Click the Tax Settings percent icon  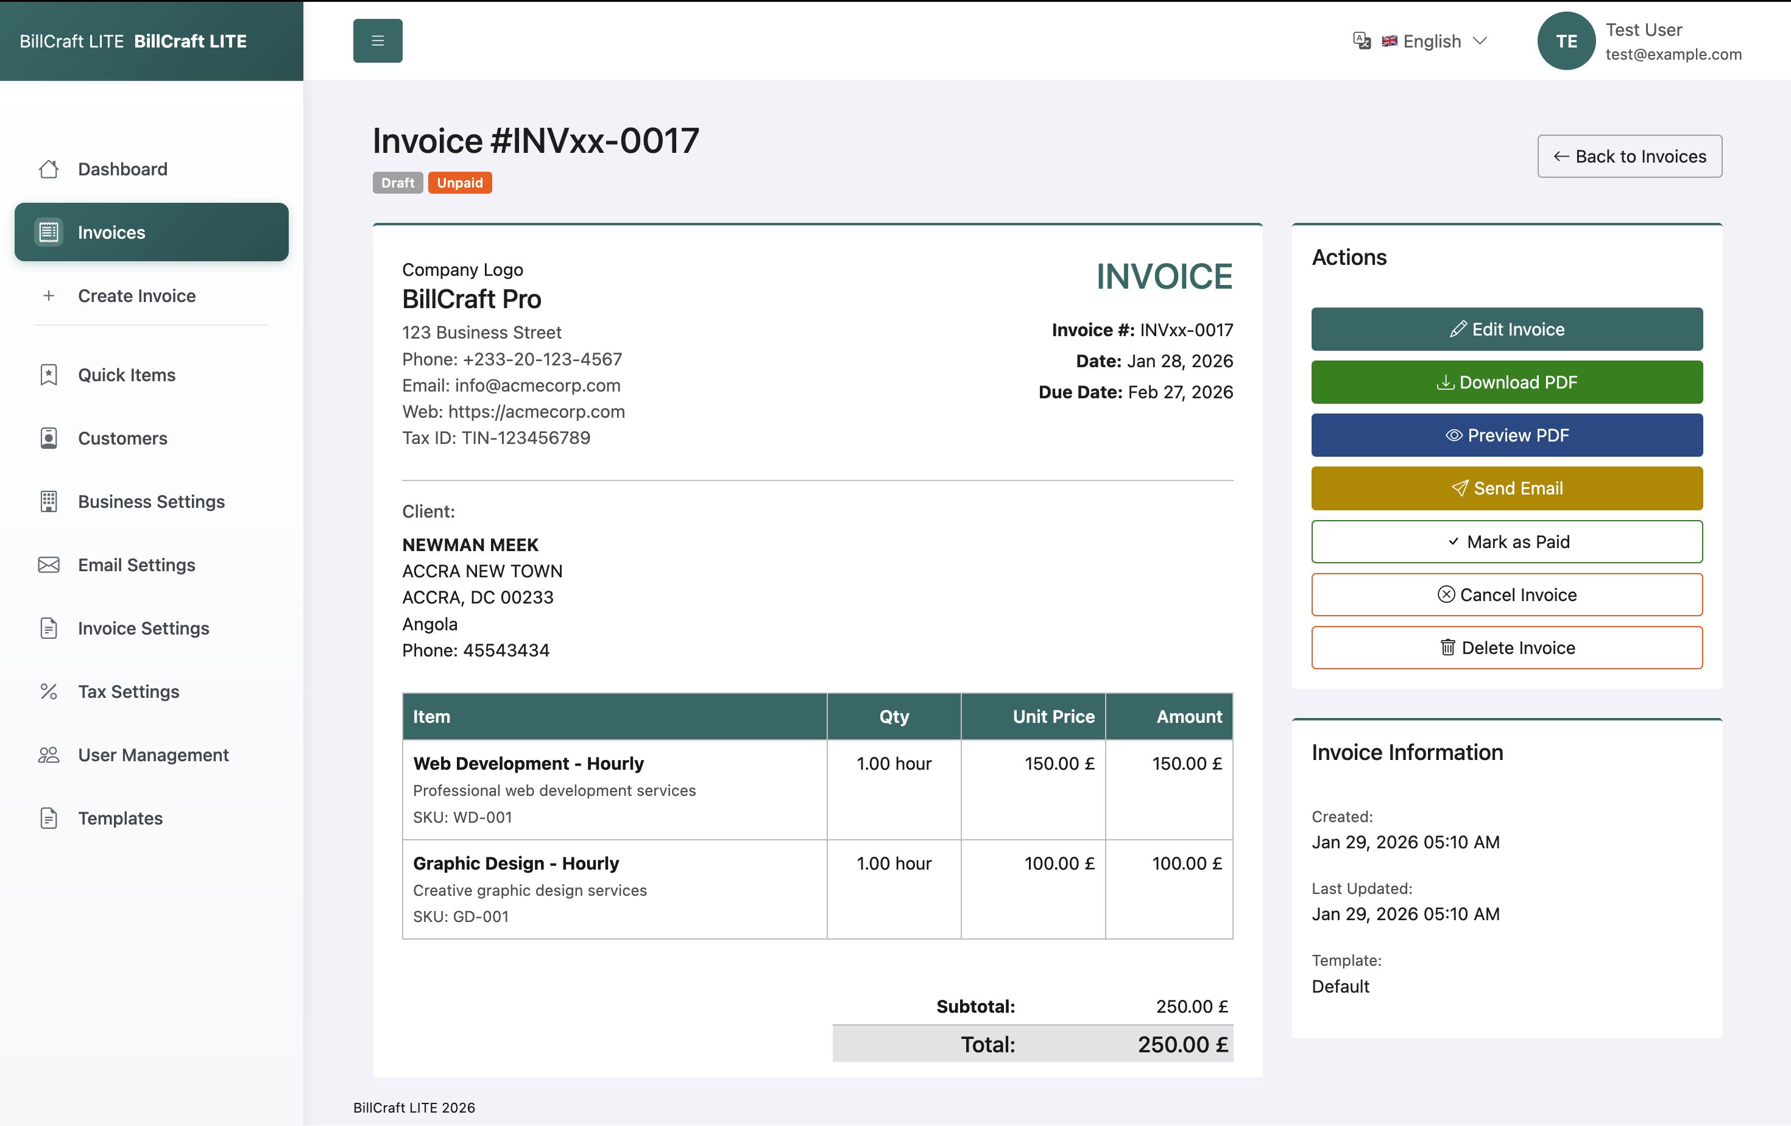(49, 692)
